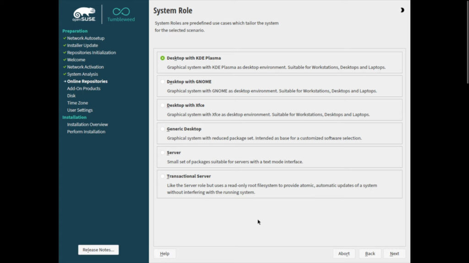Click the Server text mode description
This screenshot has height=263, width=469.
click(235, 162)
